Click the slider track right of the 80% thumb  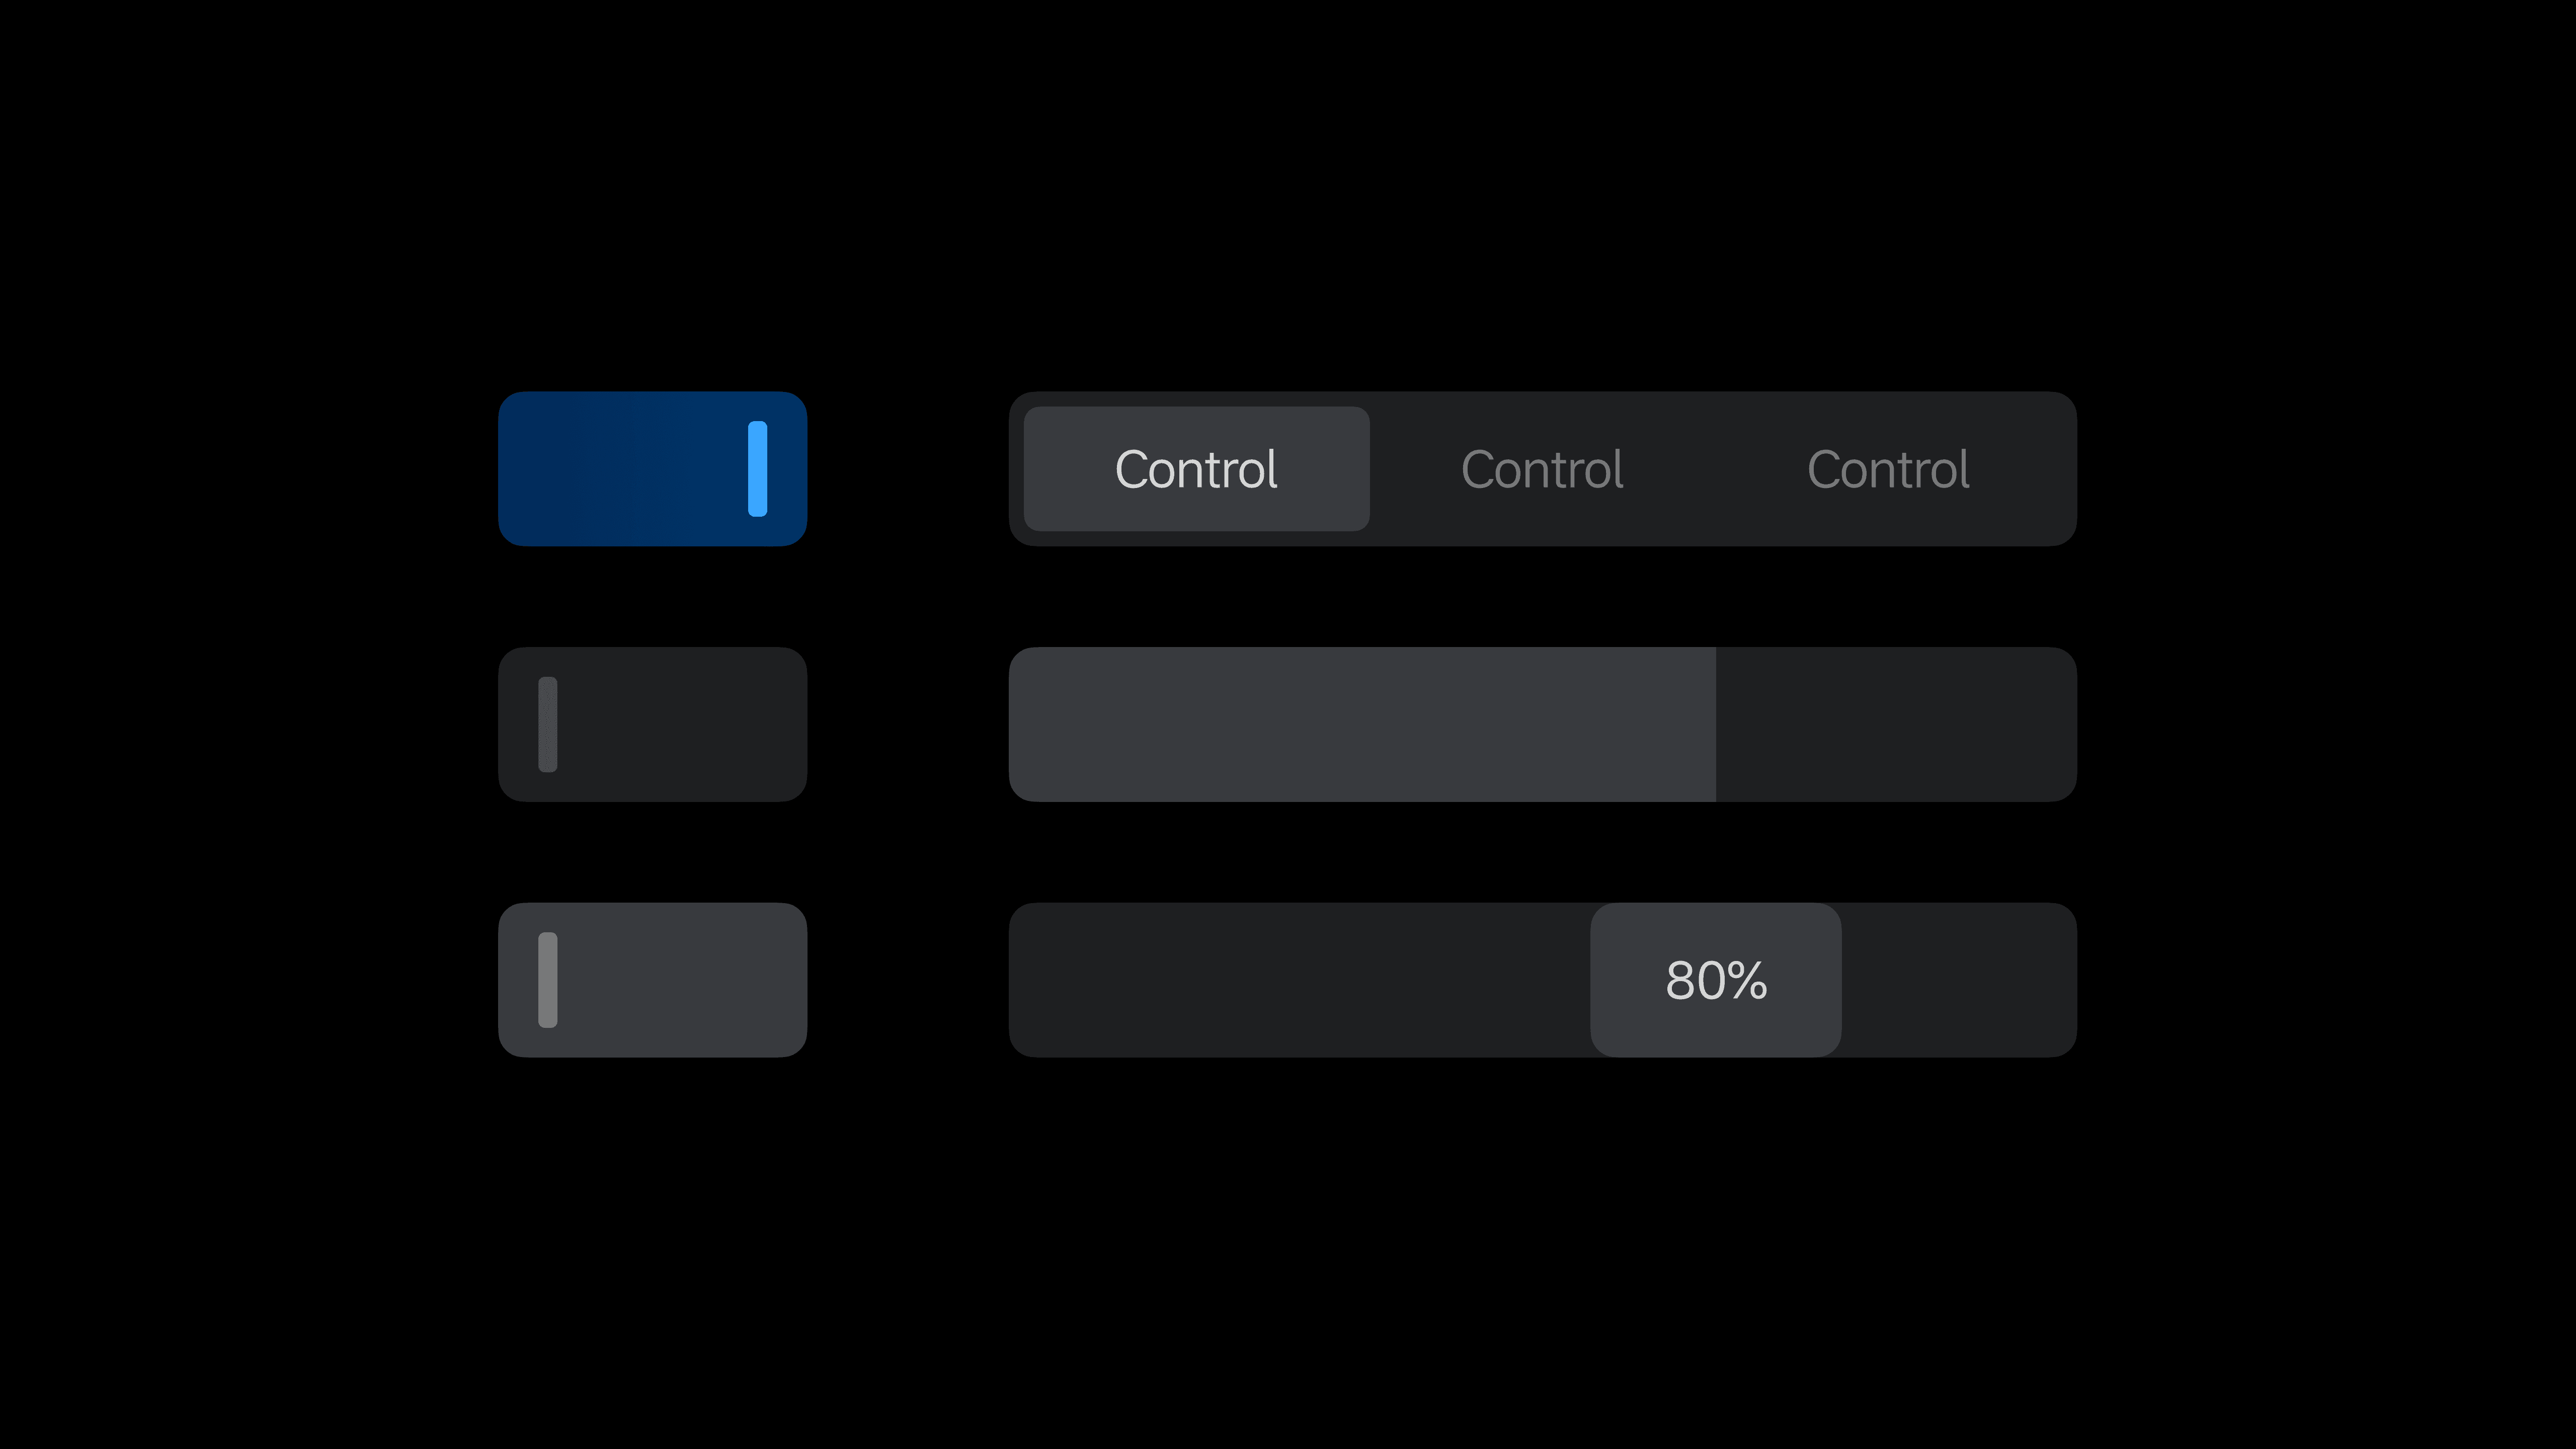[1959, 980]
